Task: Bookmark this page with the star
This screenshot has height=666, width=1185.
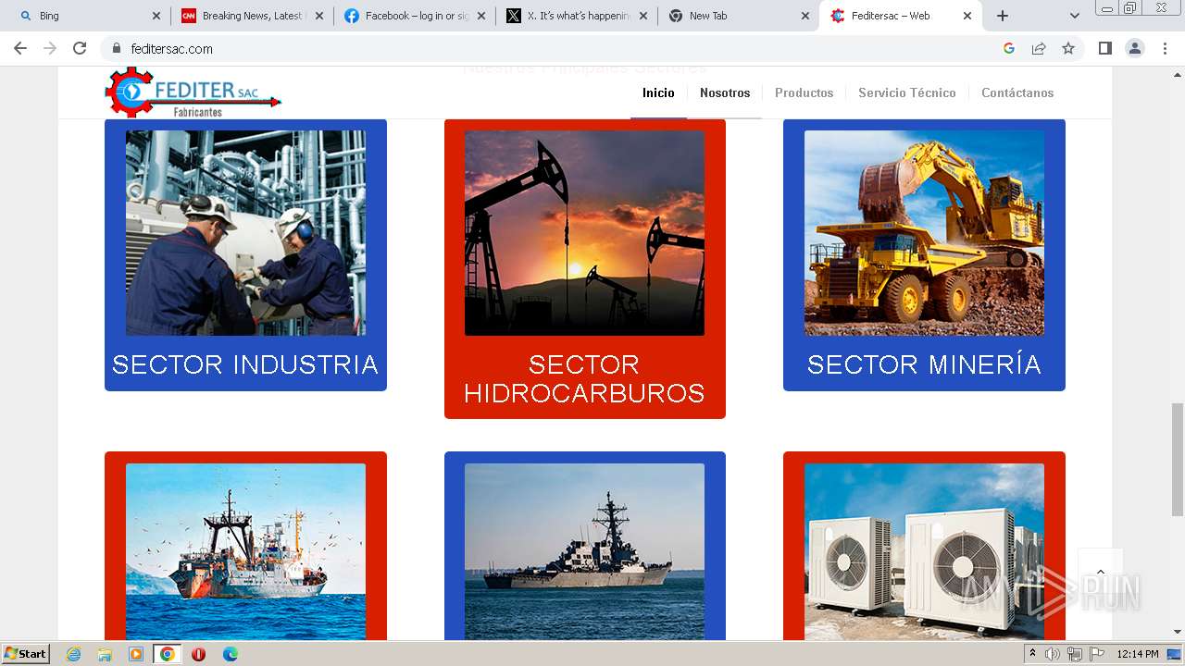Action: (x=1068, y=48)
